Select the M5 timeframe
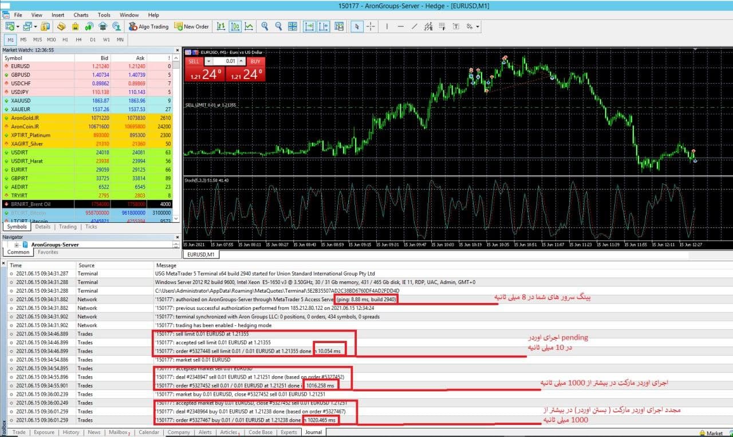Viewport: 733px width, 437px height. tap(23, 40)
